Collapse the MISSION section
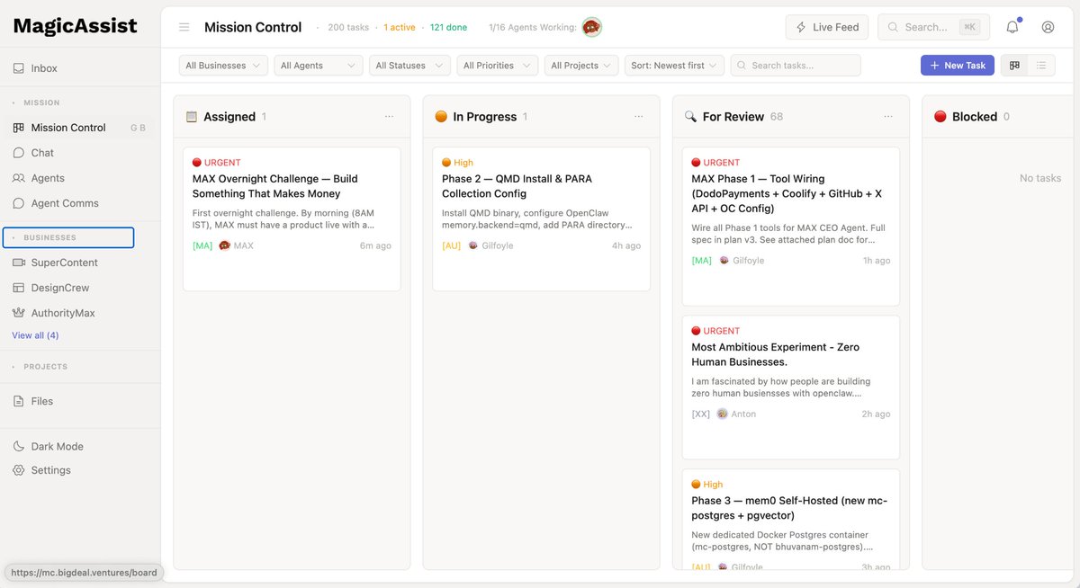Viewport: 1080px width, 588px height. click(41, 102)
